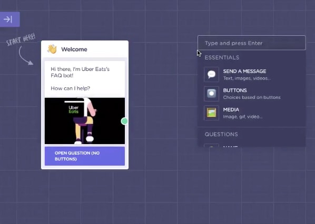Image resolution: width=315 pixels, height=224 pixels.
Task: Click the OPEN QUESTION (NO BUTTONS) button
Action: pos(85,156)
